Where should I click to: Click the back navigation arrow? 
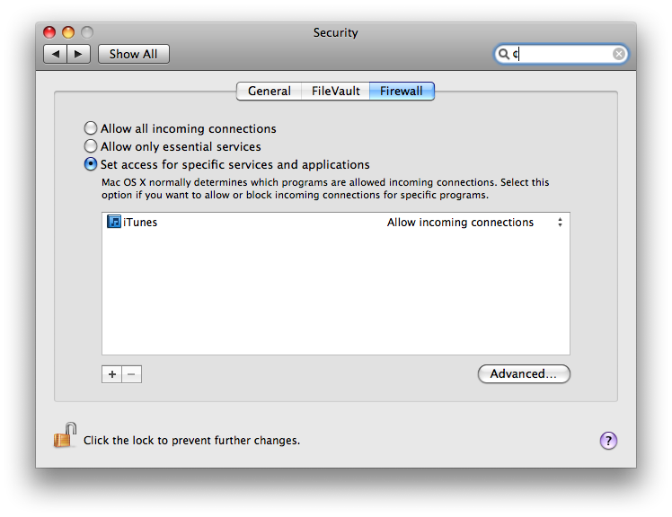[56, 54]
